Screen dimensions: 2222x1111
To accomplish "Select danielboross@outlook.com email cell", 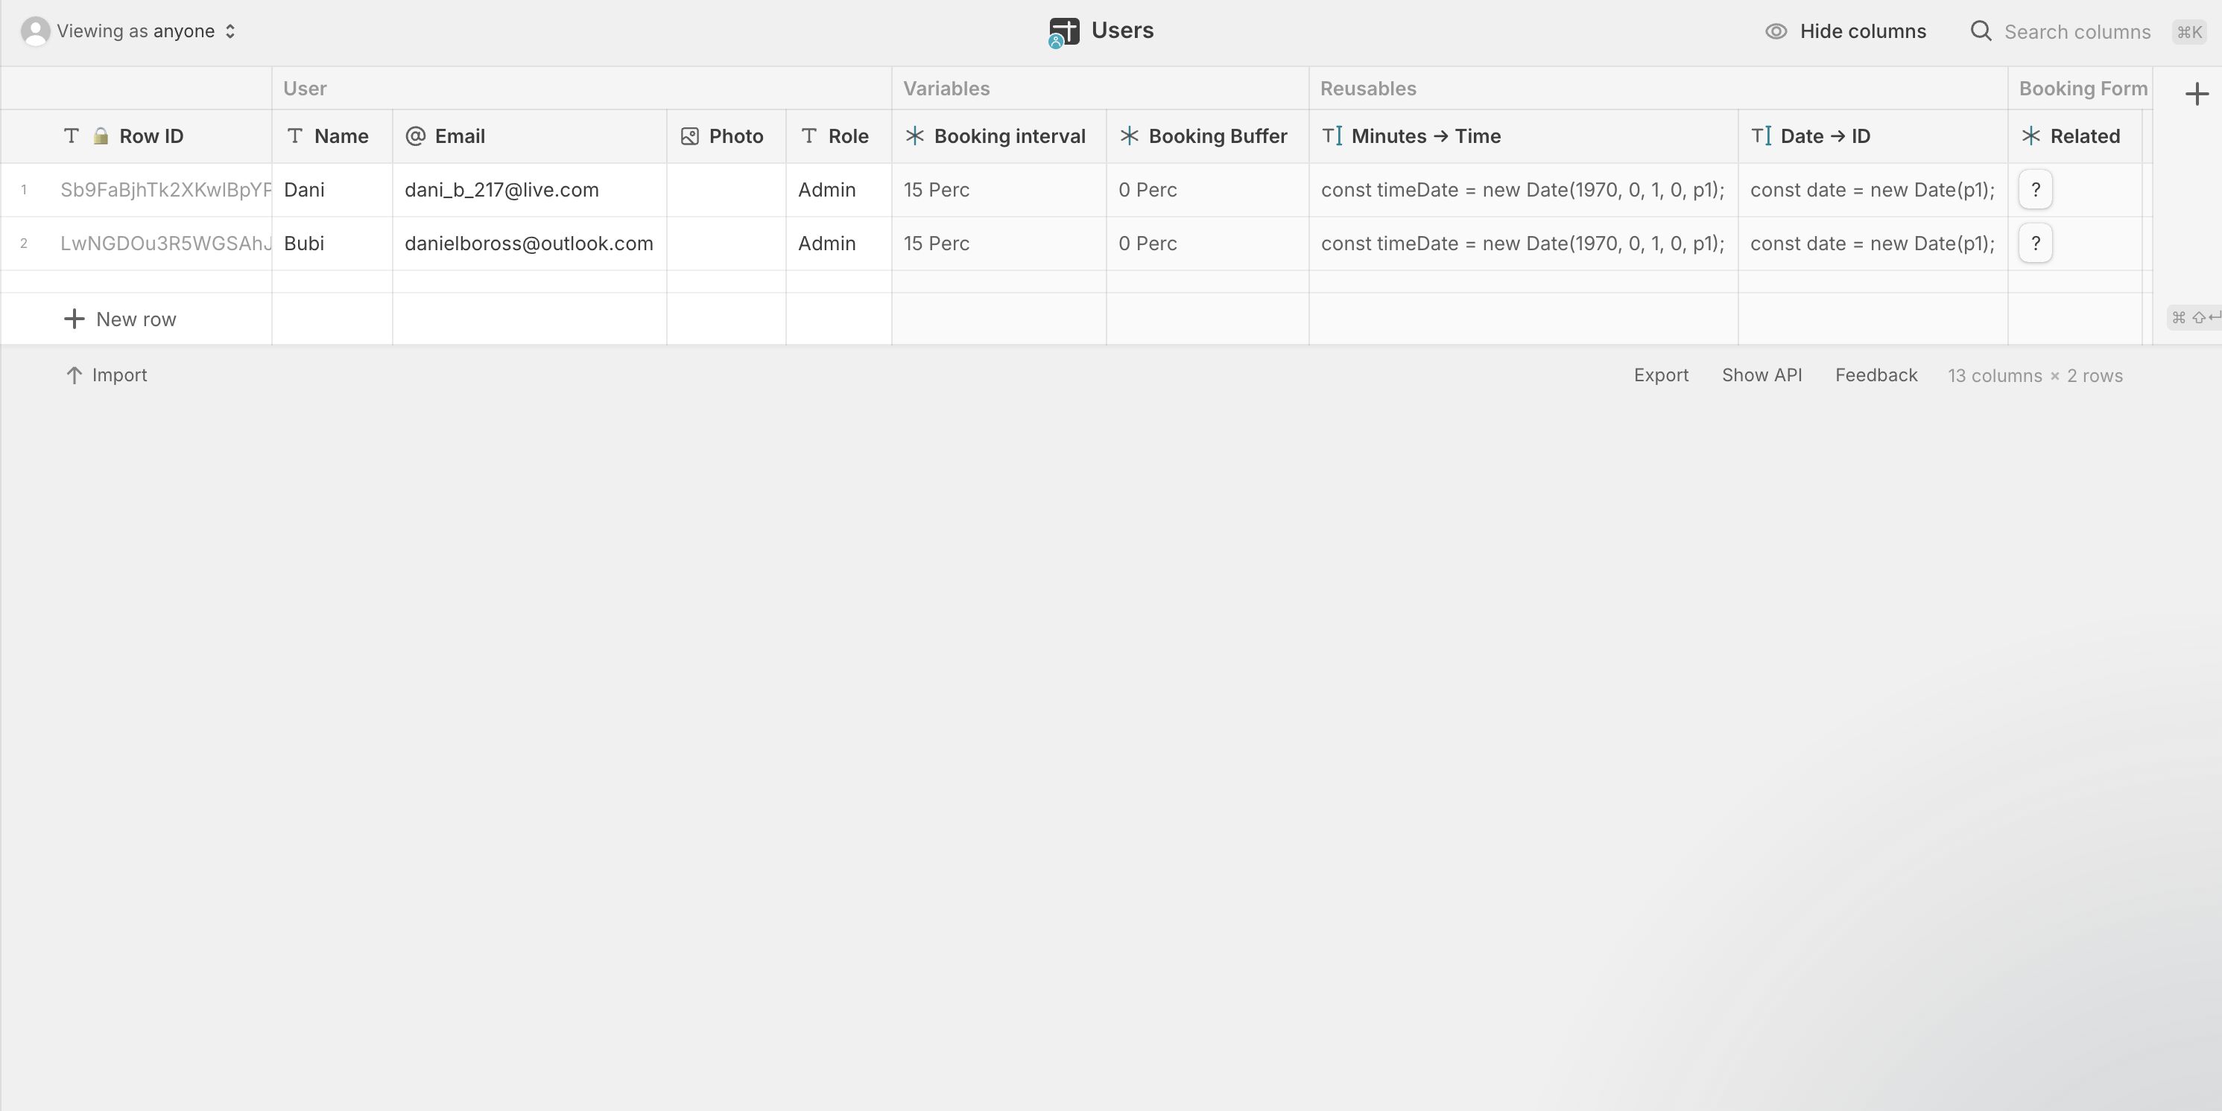I will click(x=530, y=243).
